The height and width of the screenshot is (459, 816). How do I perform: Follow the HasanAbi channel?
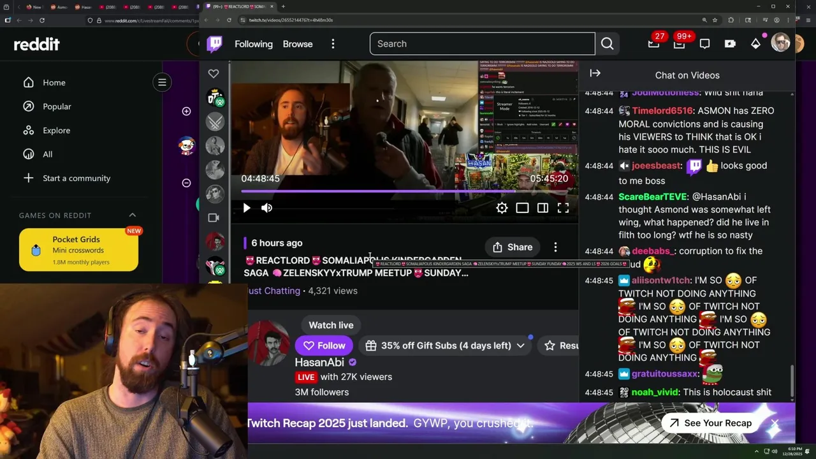click(x=324, y=346)
